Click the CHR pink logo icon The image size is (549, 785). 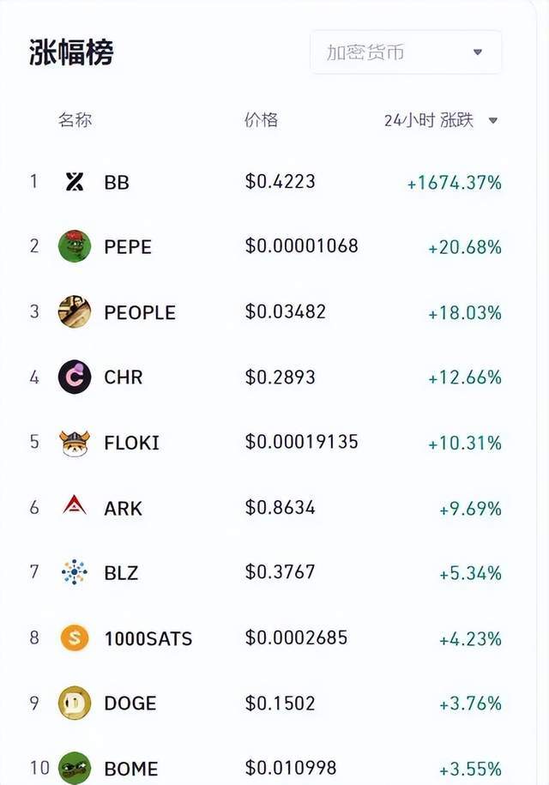coord(75,377)
